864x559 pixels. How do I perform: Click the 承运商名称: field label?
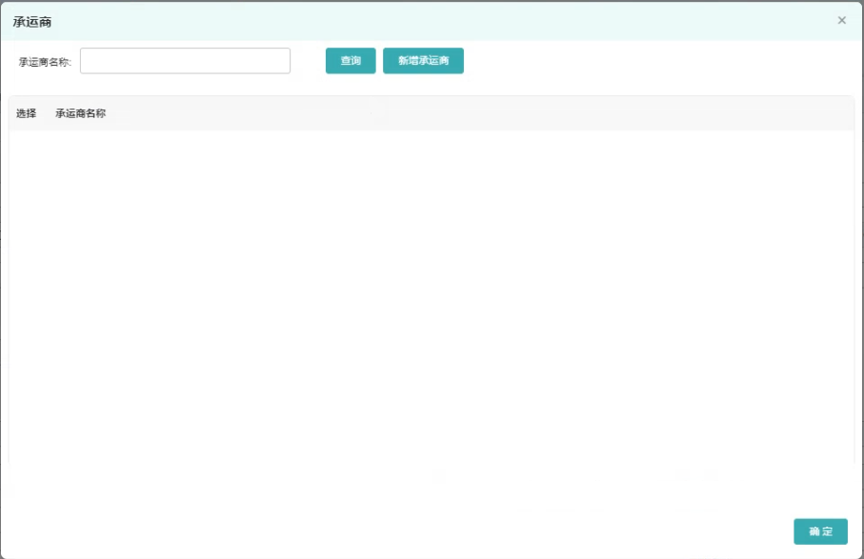(x=45, y=62)
